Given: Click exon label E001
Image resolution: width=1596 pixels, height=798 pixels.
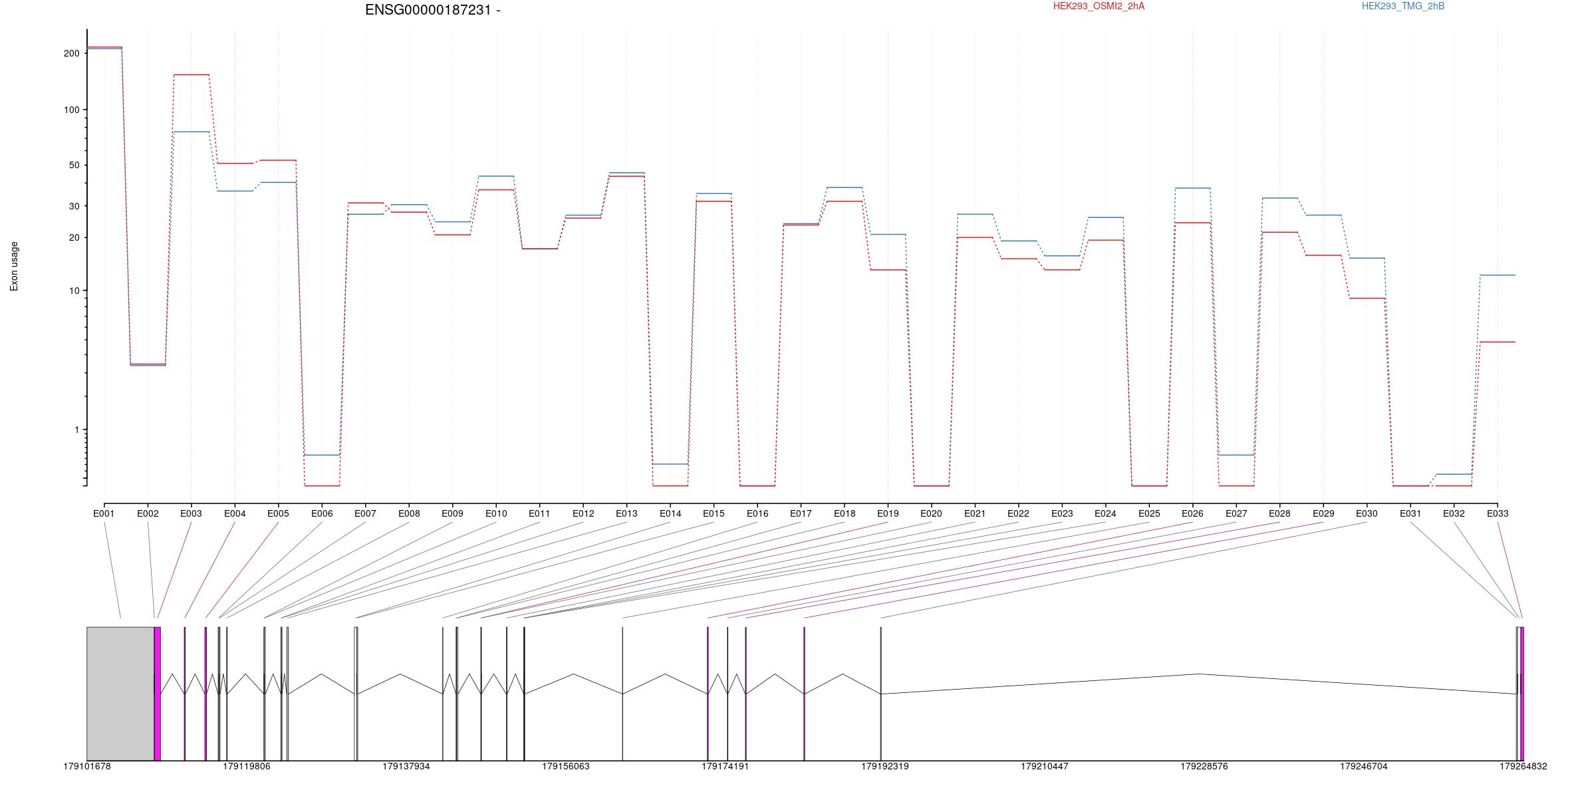Looking at the screenshot, I should point(104,513).
